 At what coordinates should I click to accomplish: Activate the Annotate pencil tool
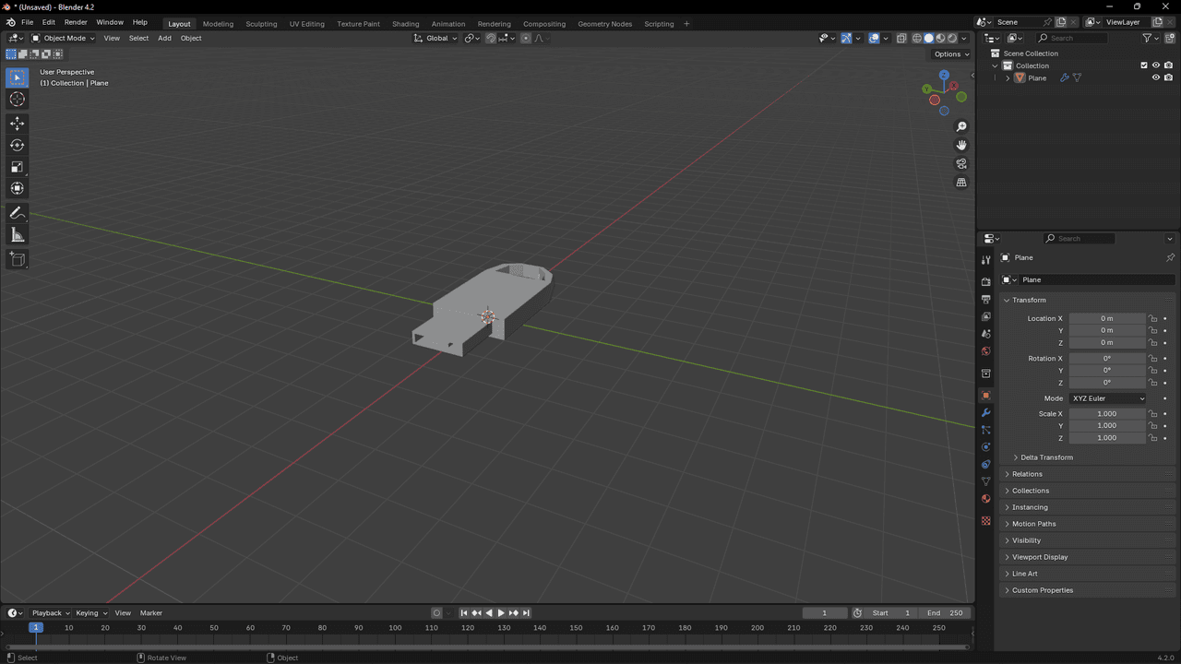17,213
